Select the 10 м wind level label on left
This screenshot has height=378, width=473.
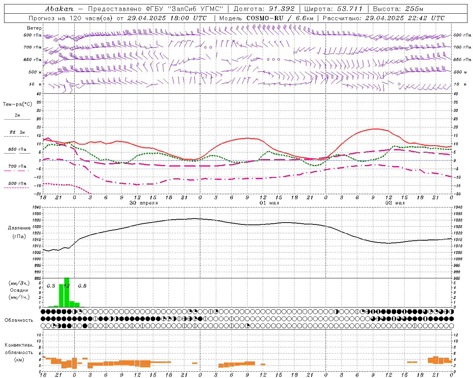click(35, 84)
